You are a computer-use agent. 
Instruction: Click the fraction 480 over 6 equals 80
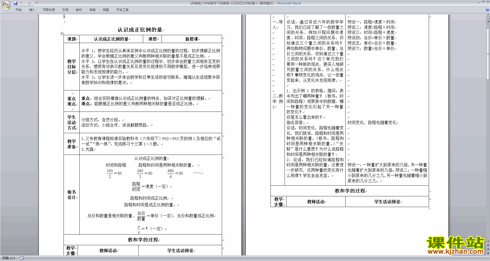pyautogui.click(x=175, y=174)
